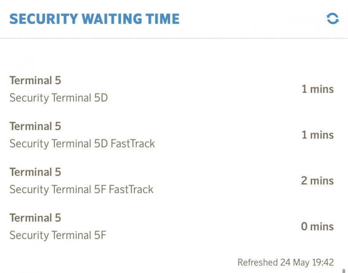Select Terminal 5 heading above plain Security Terminal 5F
The width and height of the screenshot is (348, 273).
[35, 218]
